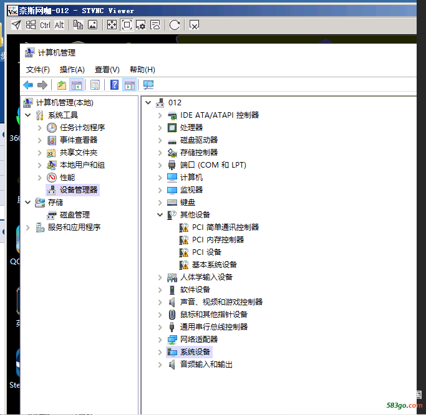Open the 帮助(H) menu
426x415 pixels.
142,70
